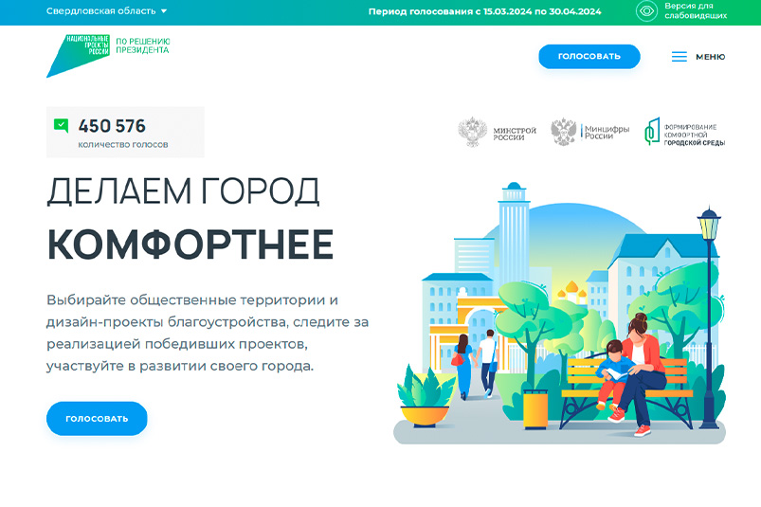Expand the region dropdown arrow

click(164, 11)
